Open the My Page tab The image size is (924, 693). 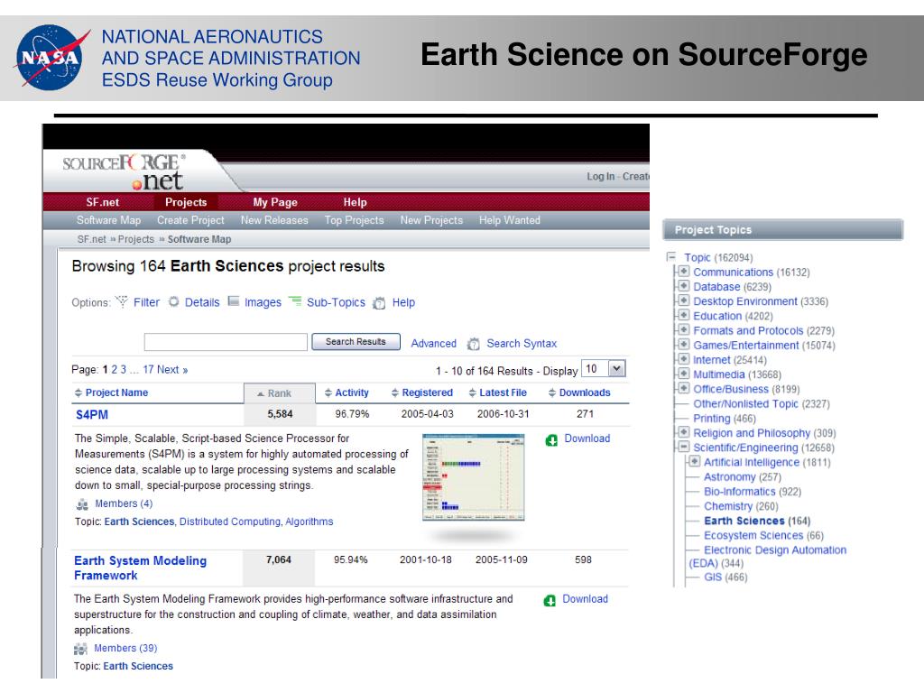[x=275, y=202]
